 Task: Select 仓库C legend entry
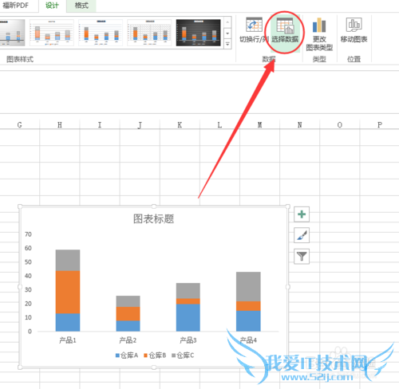pyautogui.click(x=183, y=356)
